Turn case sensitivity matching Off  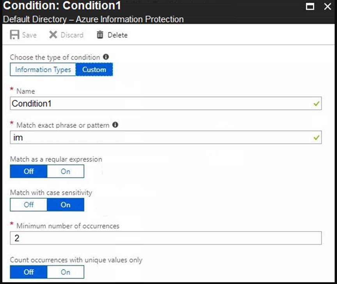pyautogui.click(x=29, y=205)
